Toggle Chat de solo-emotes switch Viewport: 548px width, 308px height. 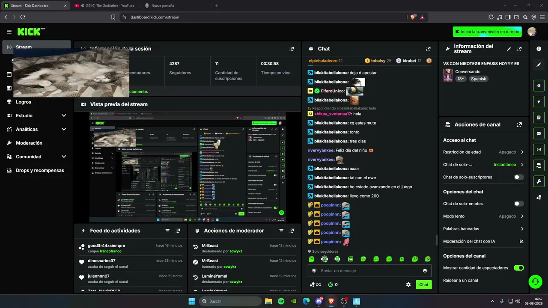coord(519,204)
